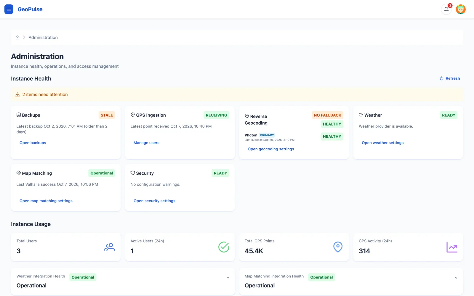
Task: Expand Weather Integration Health panel
Action: [228, 278]
